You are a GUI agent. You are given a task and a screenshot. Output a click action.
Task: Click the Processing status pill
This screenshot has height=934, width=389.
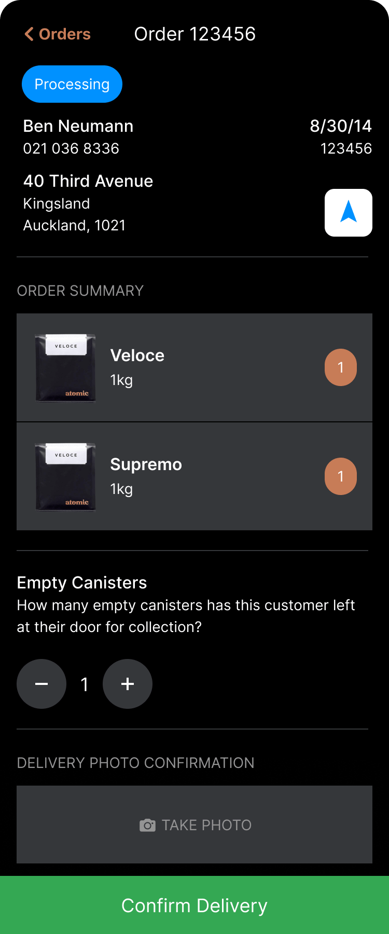tap(72, 84)
